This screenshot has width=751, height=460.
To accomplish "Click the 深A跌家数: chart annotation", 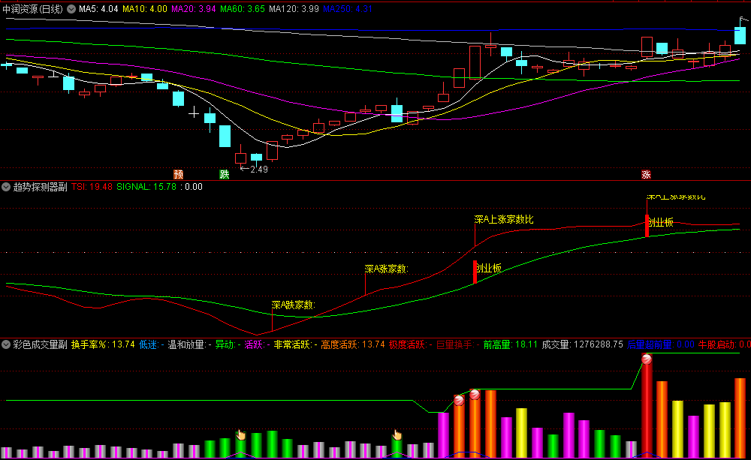I will (294, 305).
